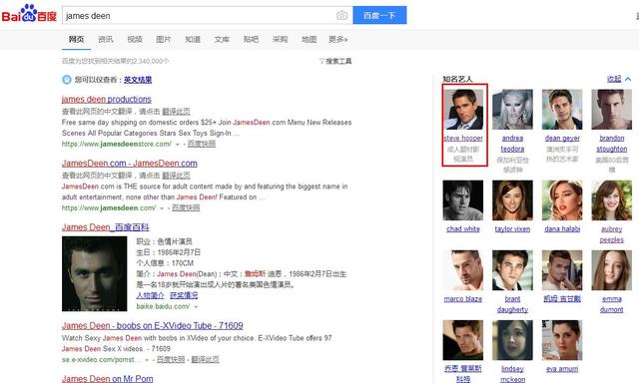This screenshot has height=383, width=639.
Task: Open the andrea teodora name link
Action: 512,144
